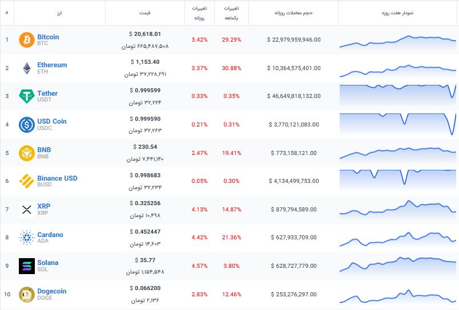View Binance USD seven-day sparkline chart
The width and height of the screenshot is (459, 310).
pyautogui.click(x=398, y=181)
